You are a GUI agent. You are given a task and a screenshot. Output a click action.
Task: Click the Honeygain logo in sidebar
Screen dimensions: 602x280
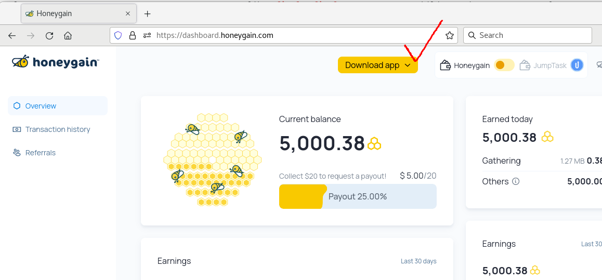(x=56, y=62)
